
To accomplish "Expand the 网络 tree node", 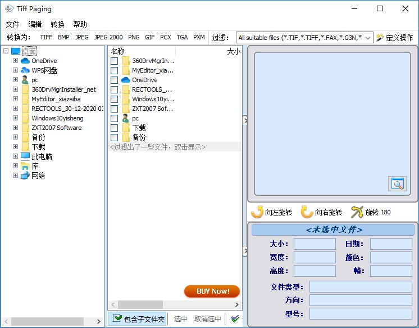I will 15,176.
